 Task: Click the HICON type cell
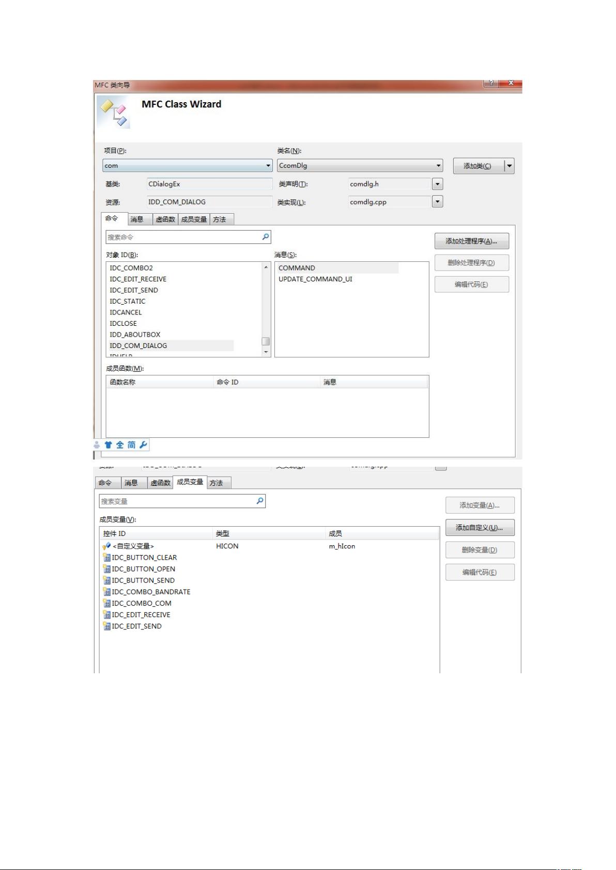(227, 546)
